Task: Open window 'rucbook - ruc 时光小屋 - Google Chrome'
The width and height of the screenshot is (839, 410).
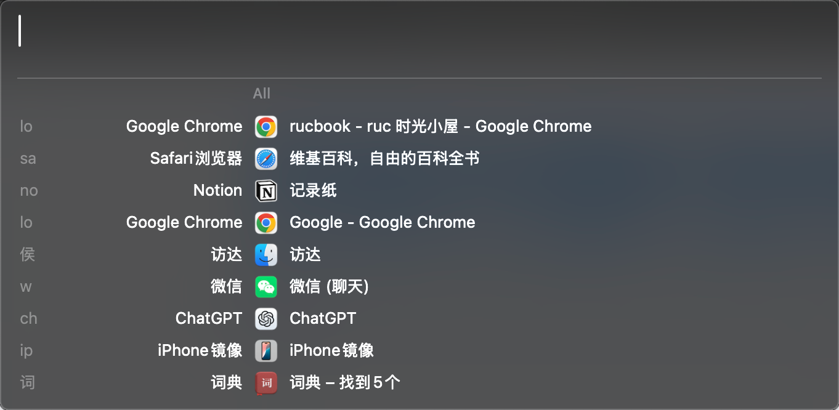Action: click(x=440, y=127)
